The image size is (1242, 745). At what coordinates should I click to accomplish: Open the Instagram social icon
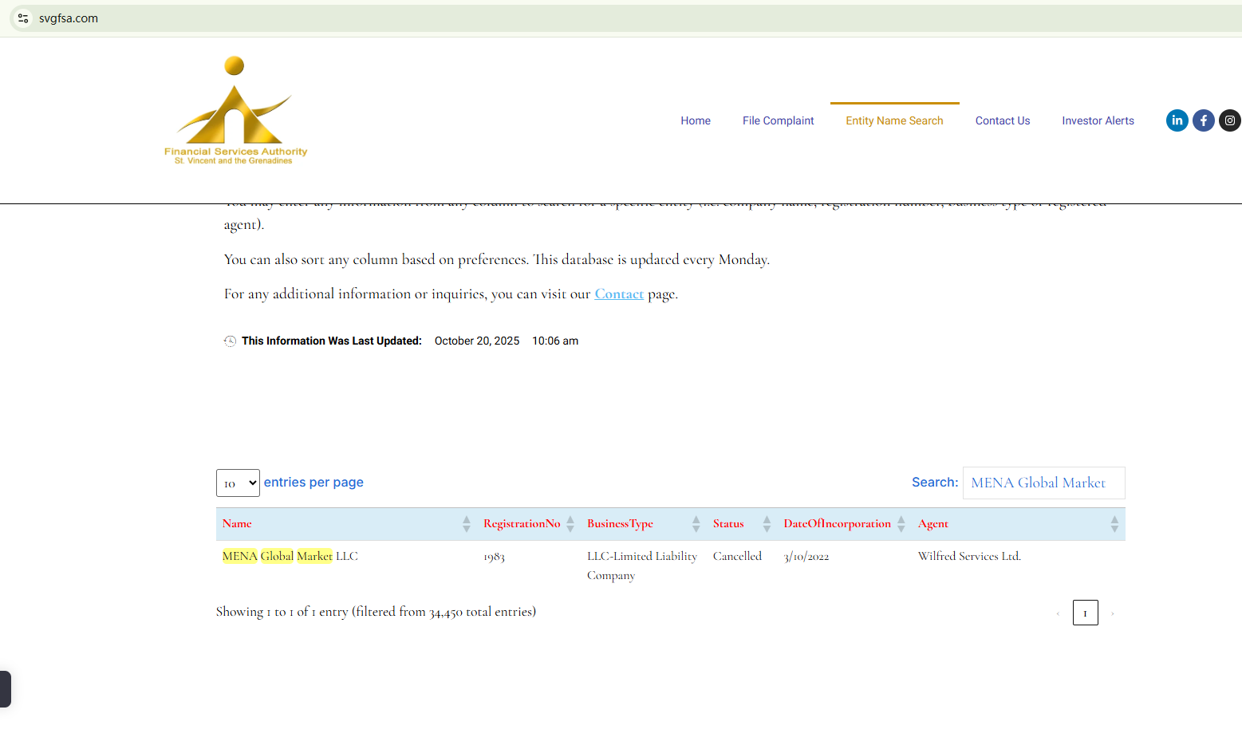click(x=1229, y=120)
